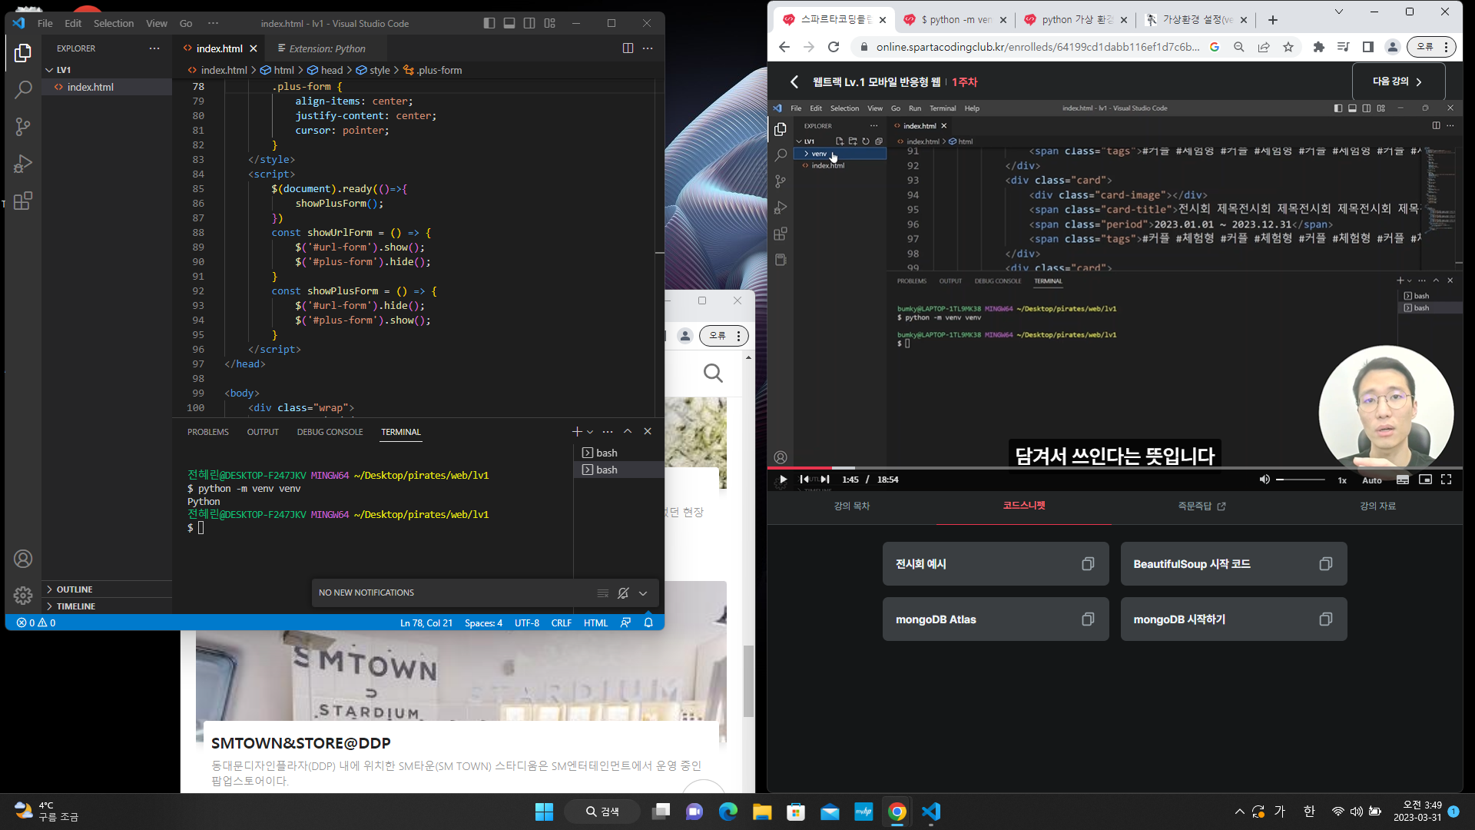The image size is (1475, 830).
Task: Click the search magnifier in the background browser page
Action: [713, 373]
